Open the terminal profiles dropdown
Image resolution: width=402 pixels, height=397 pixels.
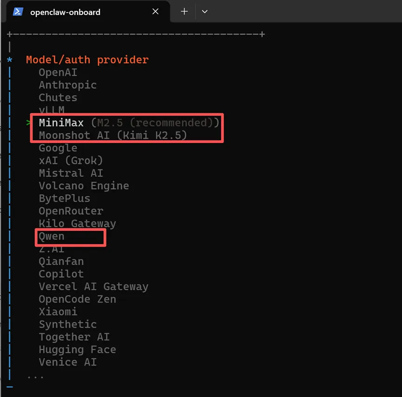[x=204, y=12]
